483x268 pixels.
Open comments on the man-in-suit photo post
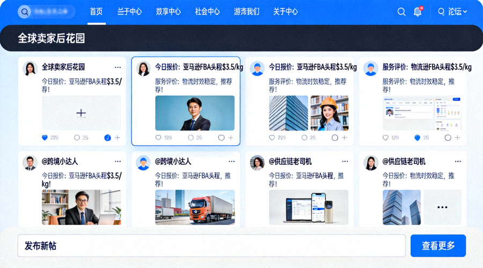coord(191,137)
